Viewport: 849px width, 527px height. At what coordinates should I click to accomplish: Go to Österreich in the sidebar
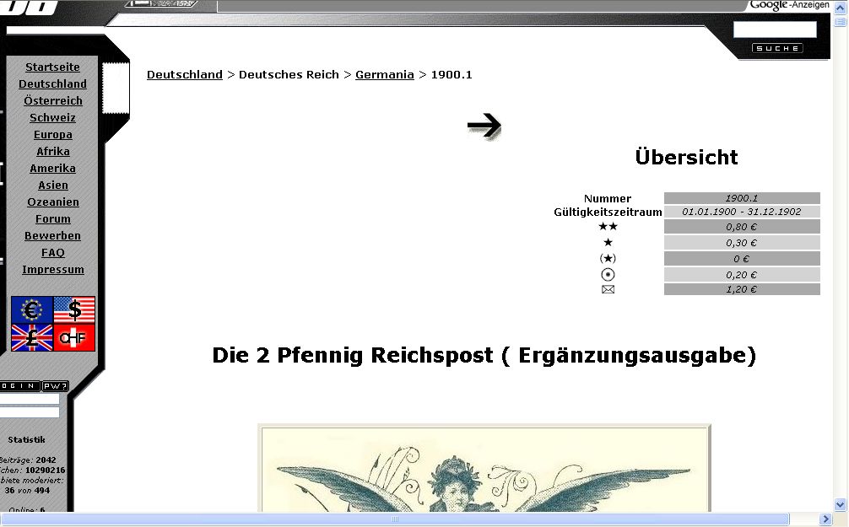click(x=52, y=101)
